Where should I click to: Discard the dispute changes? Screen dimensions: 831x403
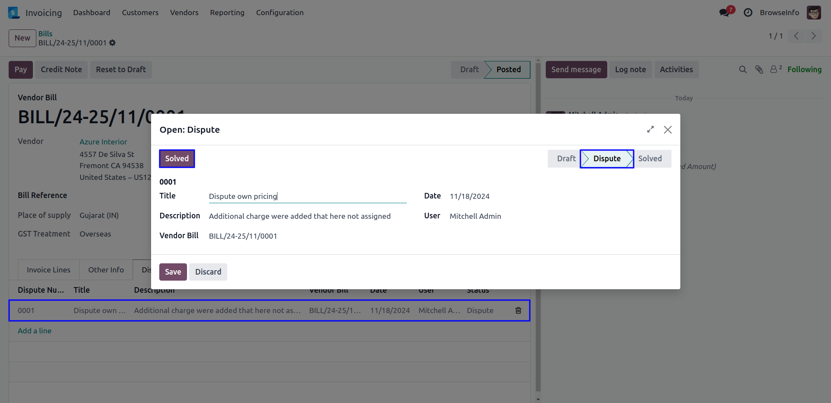tap(208, 272)
